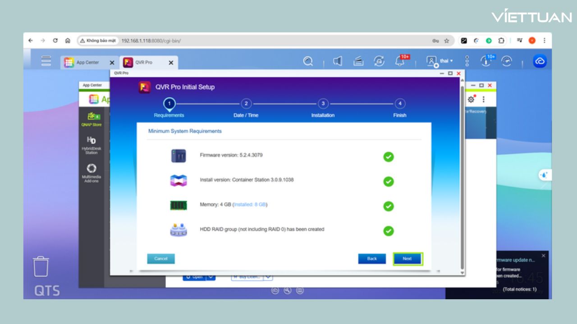Click the firmware NAS device icon
The width and height of the screenshot is (577, 324).
pos(179,156)
